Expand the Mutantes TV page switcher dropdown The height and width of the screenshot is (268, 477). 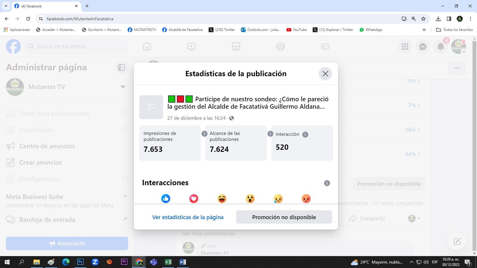pyautogui.click(x=123, y=87)
